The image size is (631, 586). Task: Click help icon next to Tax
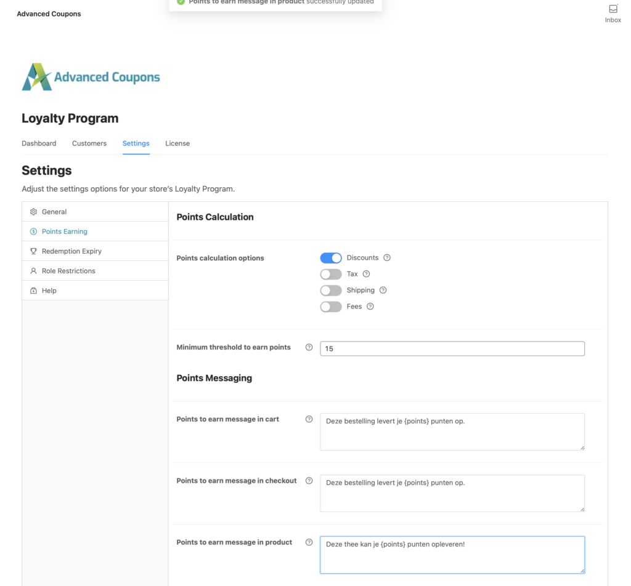(366, 274)
